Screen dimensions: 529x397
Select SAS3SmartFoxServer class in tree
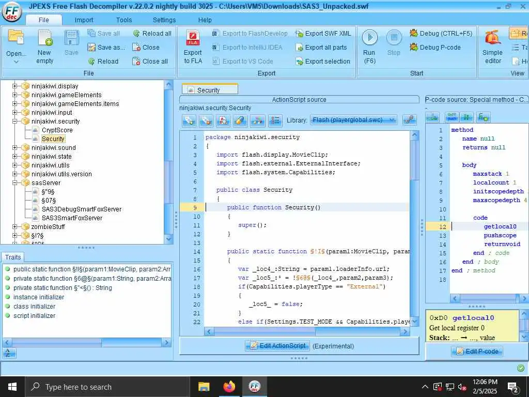pyautogui.click(x=72, y=218)
